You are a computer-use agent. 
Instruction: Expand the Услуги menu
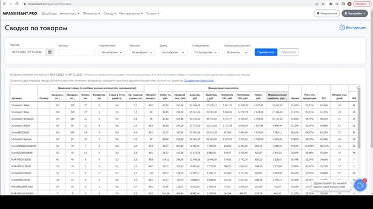pyautogui.click(x=153, y=13)
